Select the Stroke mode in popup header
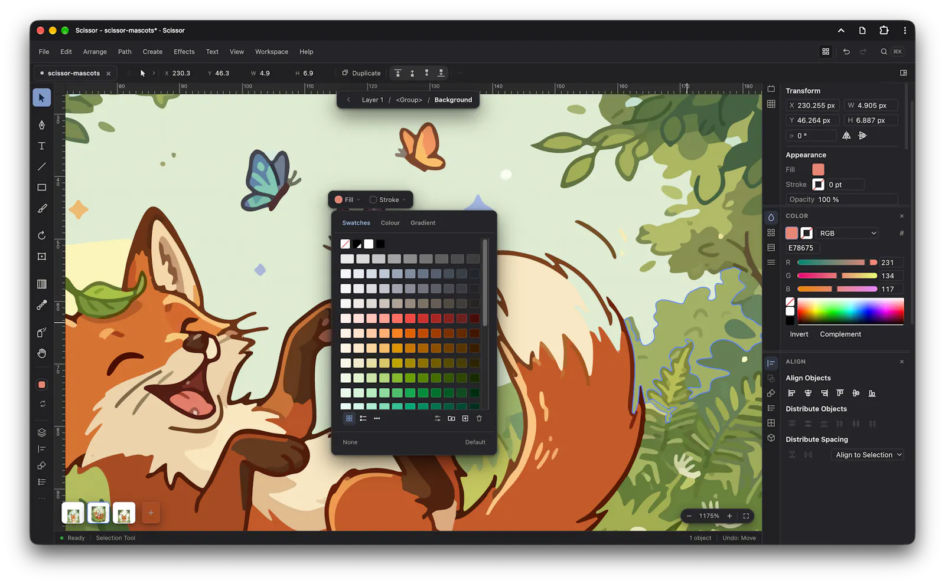This screenshot has width=945, height=584. (388, 200)
